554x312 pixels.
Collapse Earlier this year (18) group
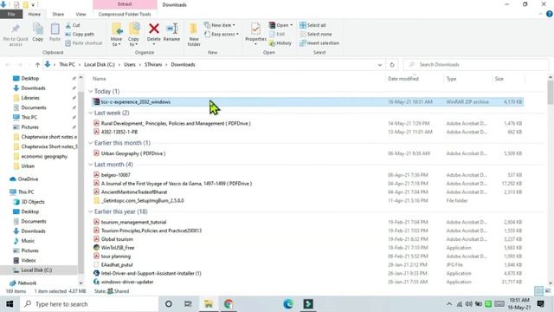pos(90,211)
